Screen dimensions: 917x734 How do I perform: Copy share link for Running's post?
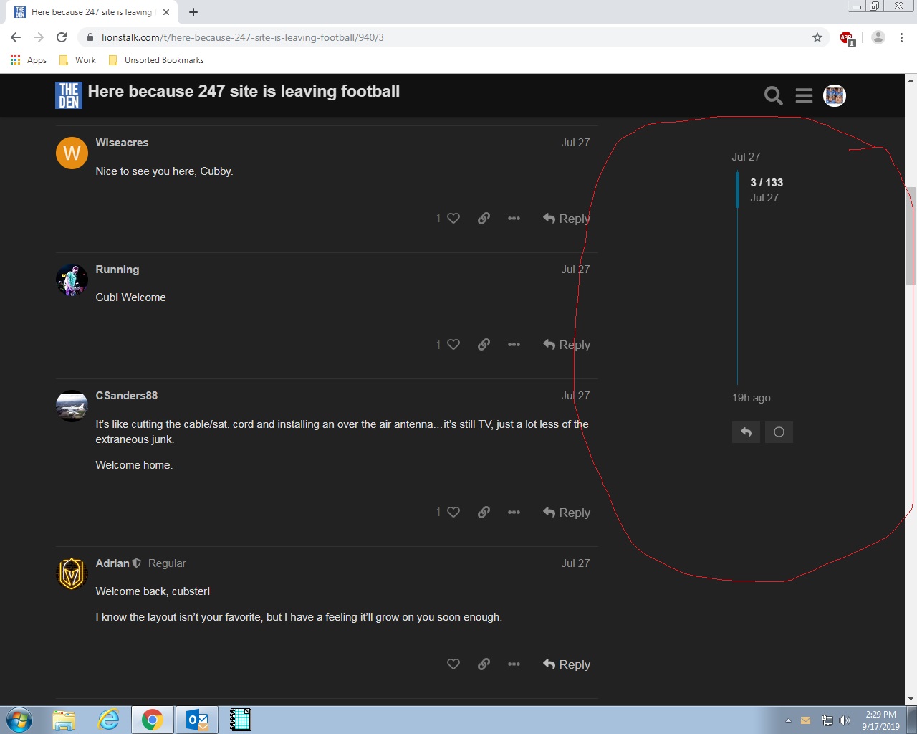[484, 345]
